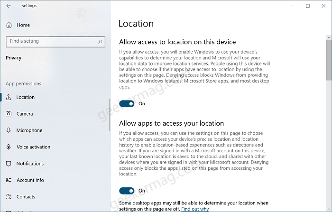This screenshot has height=212, width=332.
Task: Select the Voice activation icon
Action: [x=9, y=147]
